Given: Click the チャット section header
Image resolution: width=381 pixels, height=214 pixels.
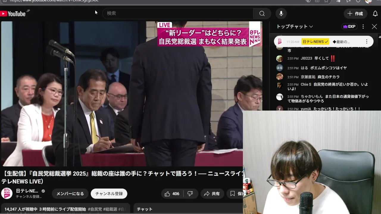Looking at the screenshot, I should [145, 209].
